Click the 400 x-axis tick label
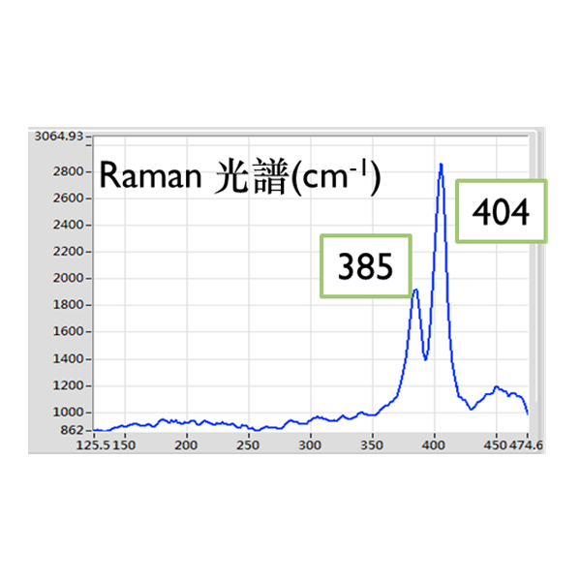Screen dimensions: 581x581 coord(433,445)
